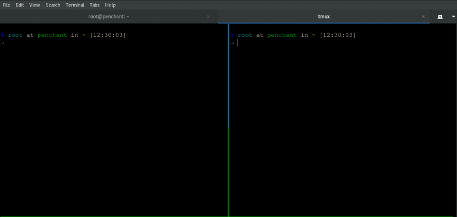This screenshot has height=217, width=457.
Task: Open the Terminal menu
Action: tap(75, 5)
